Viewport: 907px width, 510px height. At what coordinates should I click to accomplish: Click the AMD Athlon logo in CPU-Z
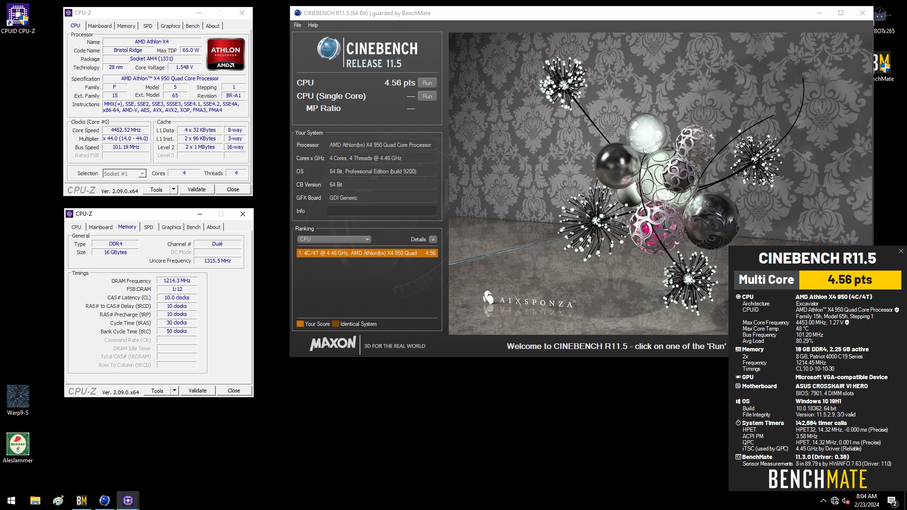pyautogui.click(x=225, y=54)
